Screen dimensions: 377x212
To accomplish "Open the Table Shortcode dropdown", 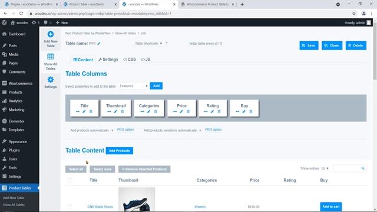I will [x=148, y=44].
